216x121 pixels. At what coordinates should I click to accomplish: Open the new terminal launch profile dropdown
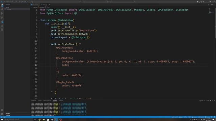(206, 100)
